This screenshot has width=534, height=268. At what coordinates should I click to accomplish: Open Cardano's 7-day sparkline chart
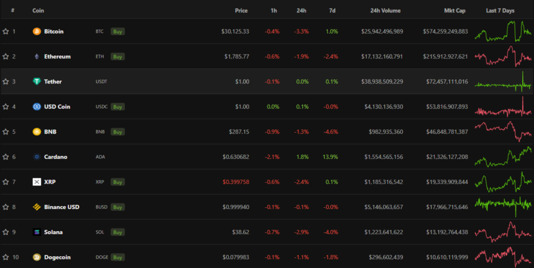tap(503, 157)
